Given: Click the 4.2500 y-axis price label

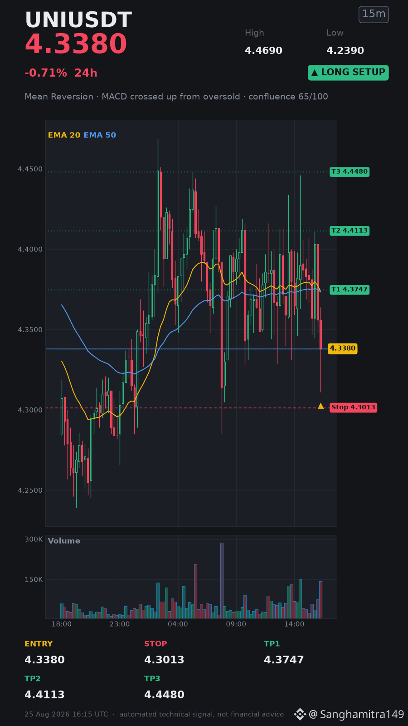Looking at the screenshot, I should pos(30,491).
